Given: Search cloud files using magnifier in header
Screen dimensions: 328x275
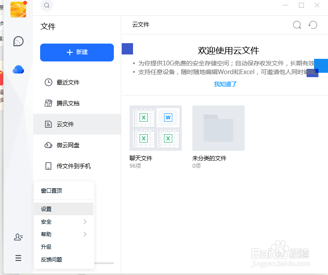Looking at the screenshot, I should coord(297,25).
